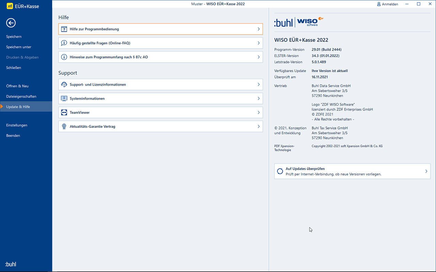Image resolution: width=436 pixels, height=272 pixels.
Task: Expand TeamViewer row chevron
Action: point(259,113)
